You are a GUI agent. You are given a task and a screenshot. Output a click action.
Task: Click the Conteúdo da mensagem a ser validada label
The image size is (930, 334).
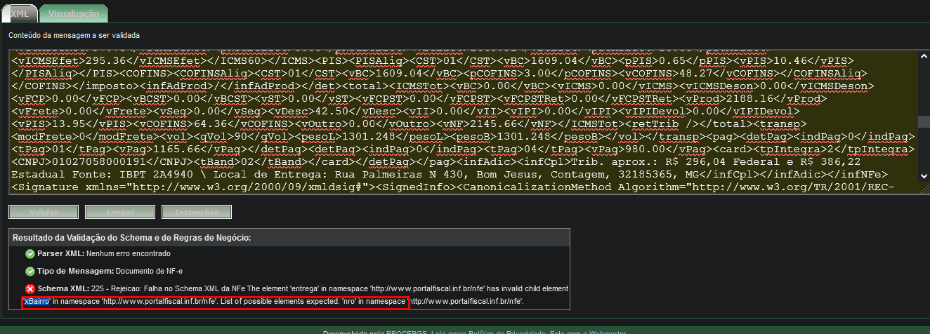(74, 34)
